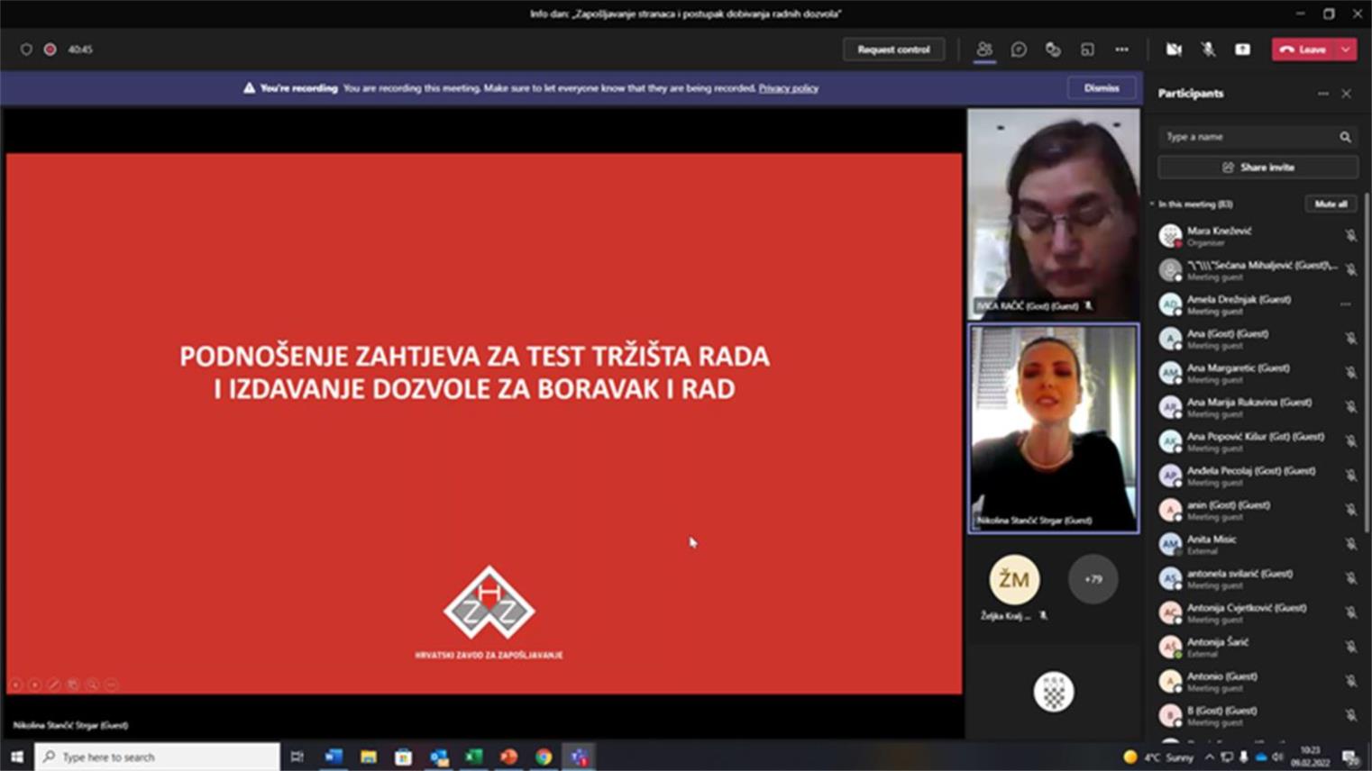Toggle mic icon for Sečana Mihaljević

click(x=1350, y=270)
